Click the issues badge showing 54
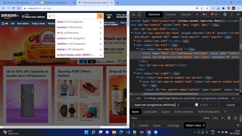242x136 pixels. click(214, 14)
